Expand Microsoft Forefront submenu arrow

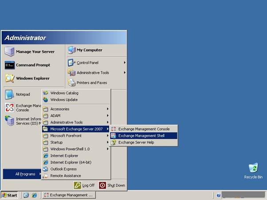click(x=108, y=136)
